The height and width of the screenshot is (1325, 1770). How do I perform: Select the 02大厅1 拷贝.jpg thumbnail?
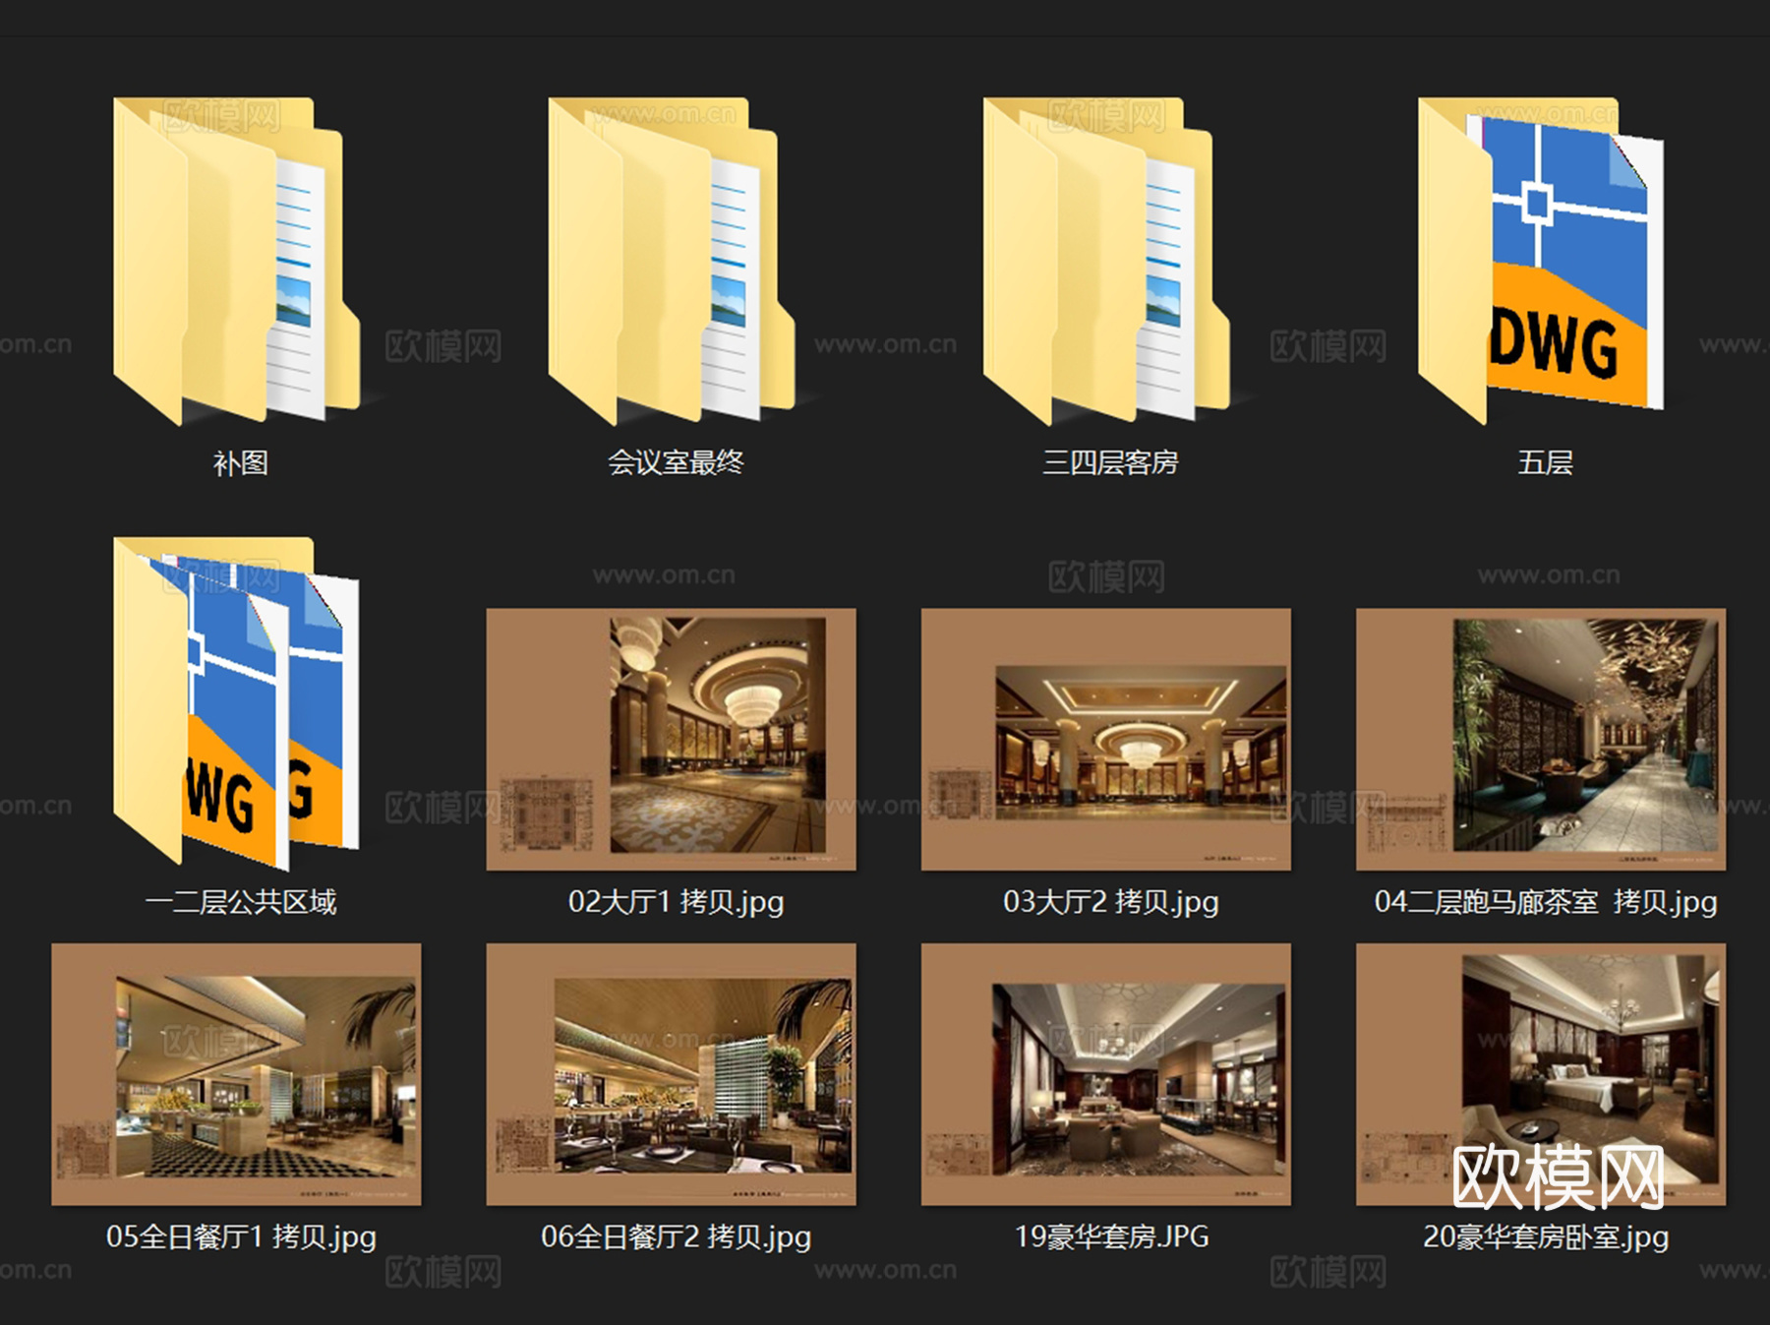click(672, 740)
